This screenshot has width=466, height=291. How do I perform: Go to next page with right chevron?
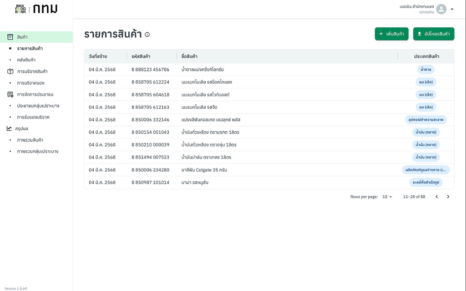(x=448, y=197)
